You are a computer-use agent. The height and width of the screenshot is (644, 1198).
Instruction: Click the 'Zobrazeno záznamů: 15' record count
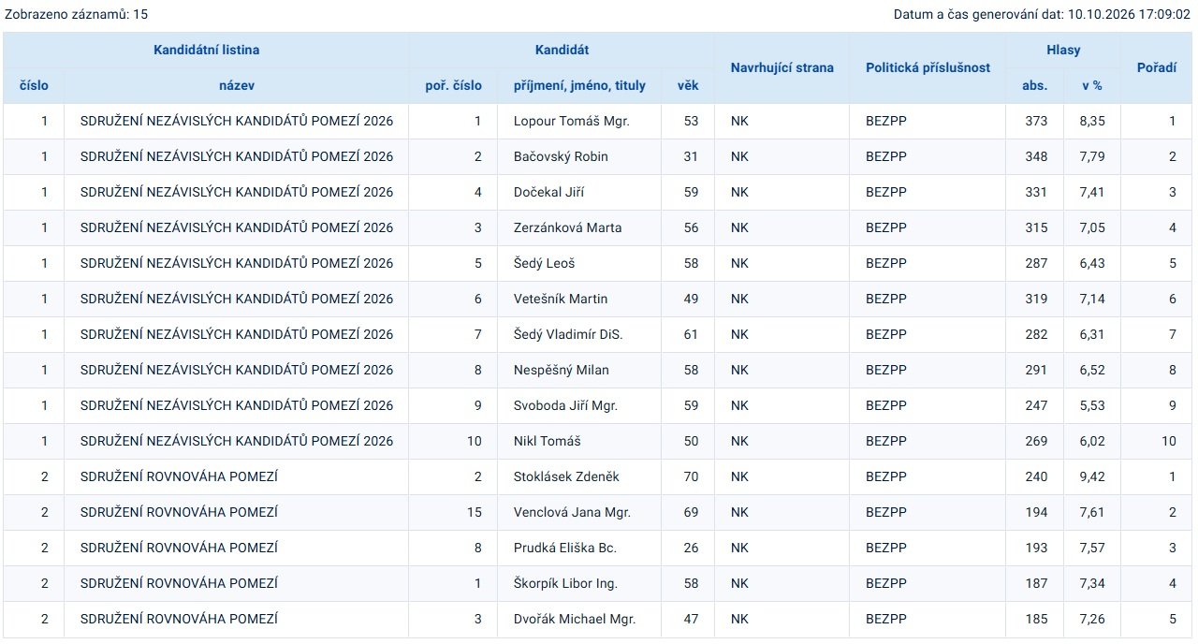click(77, 14)
